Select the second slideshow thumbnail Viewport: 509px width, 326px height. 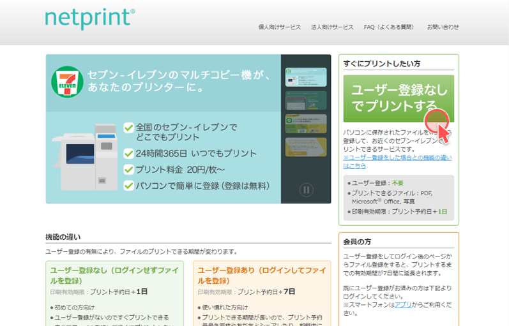pos(306,101)
